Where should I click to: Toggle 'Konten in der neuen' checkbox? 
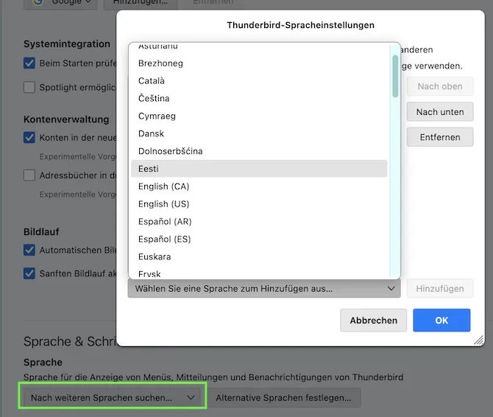[x=29, y=138]
